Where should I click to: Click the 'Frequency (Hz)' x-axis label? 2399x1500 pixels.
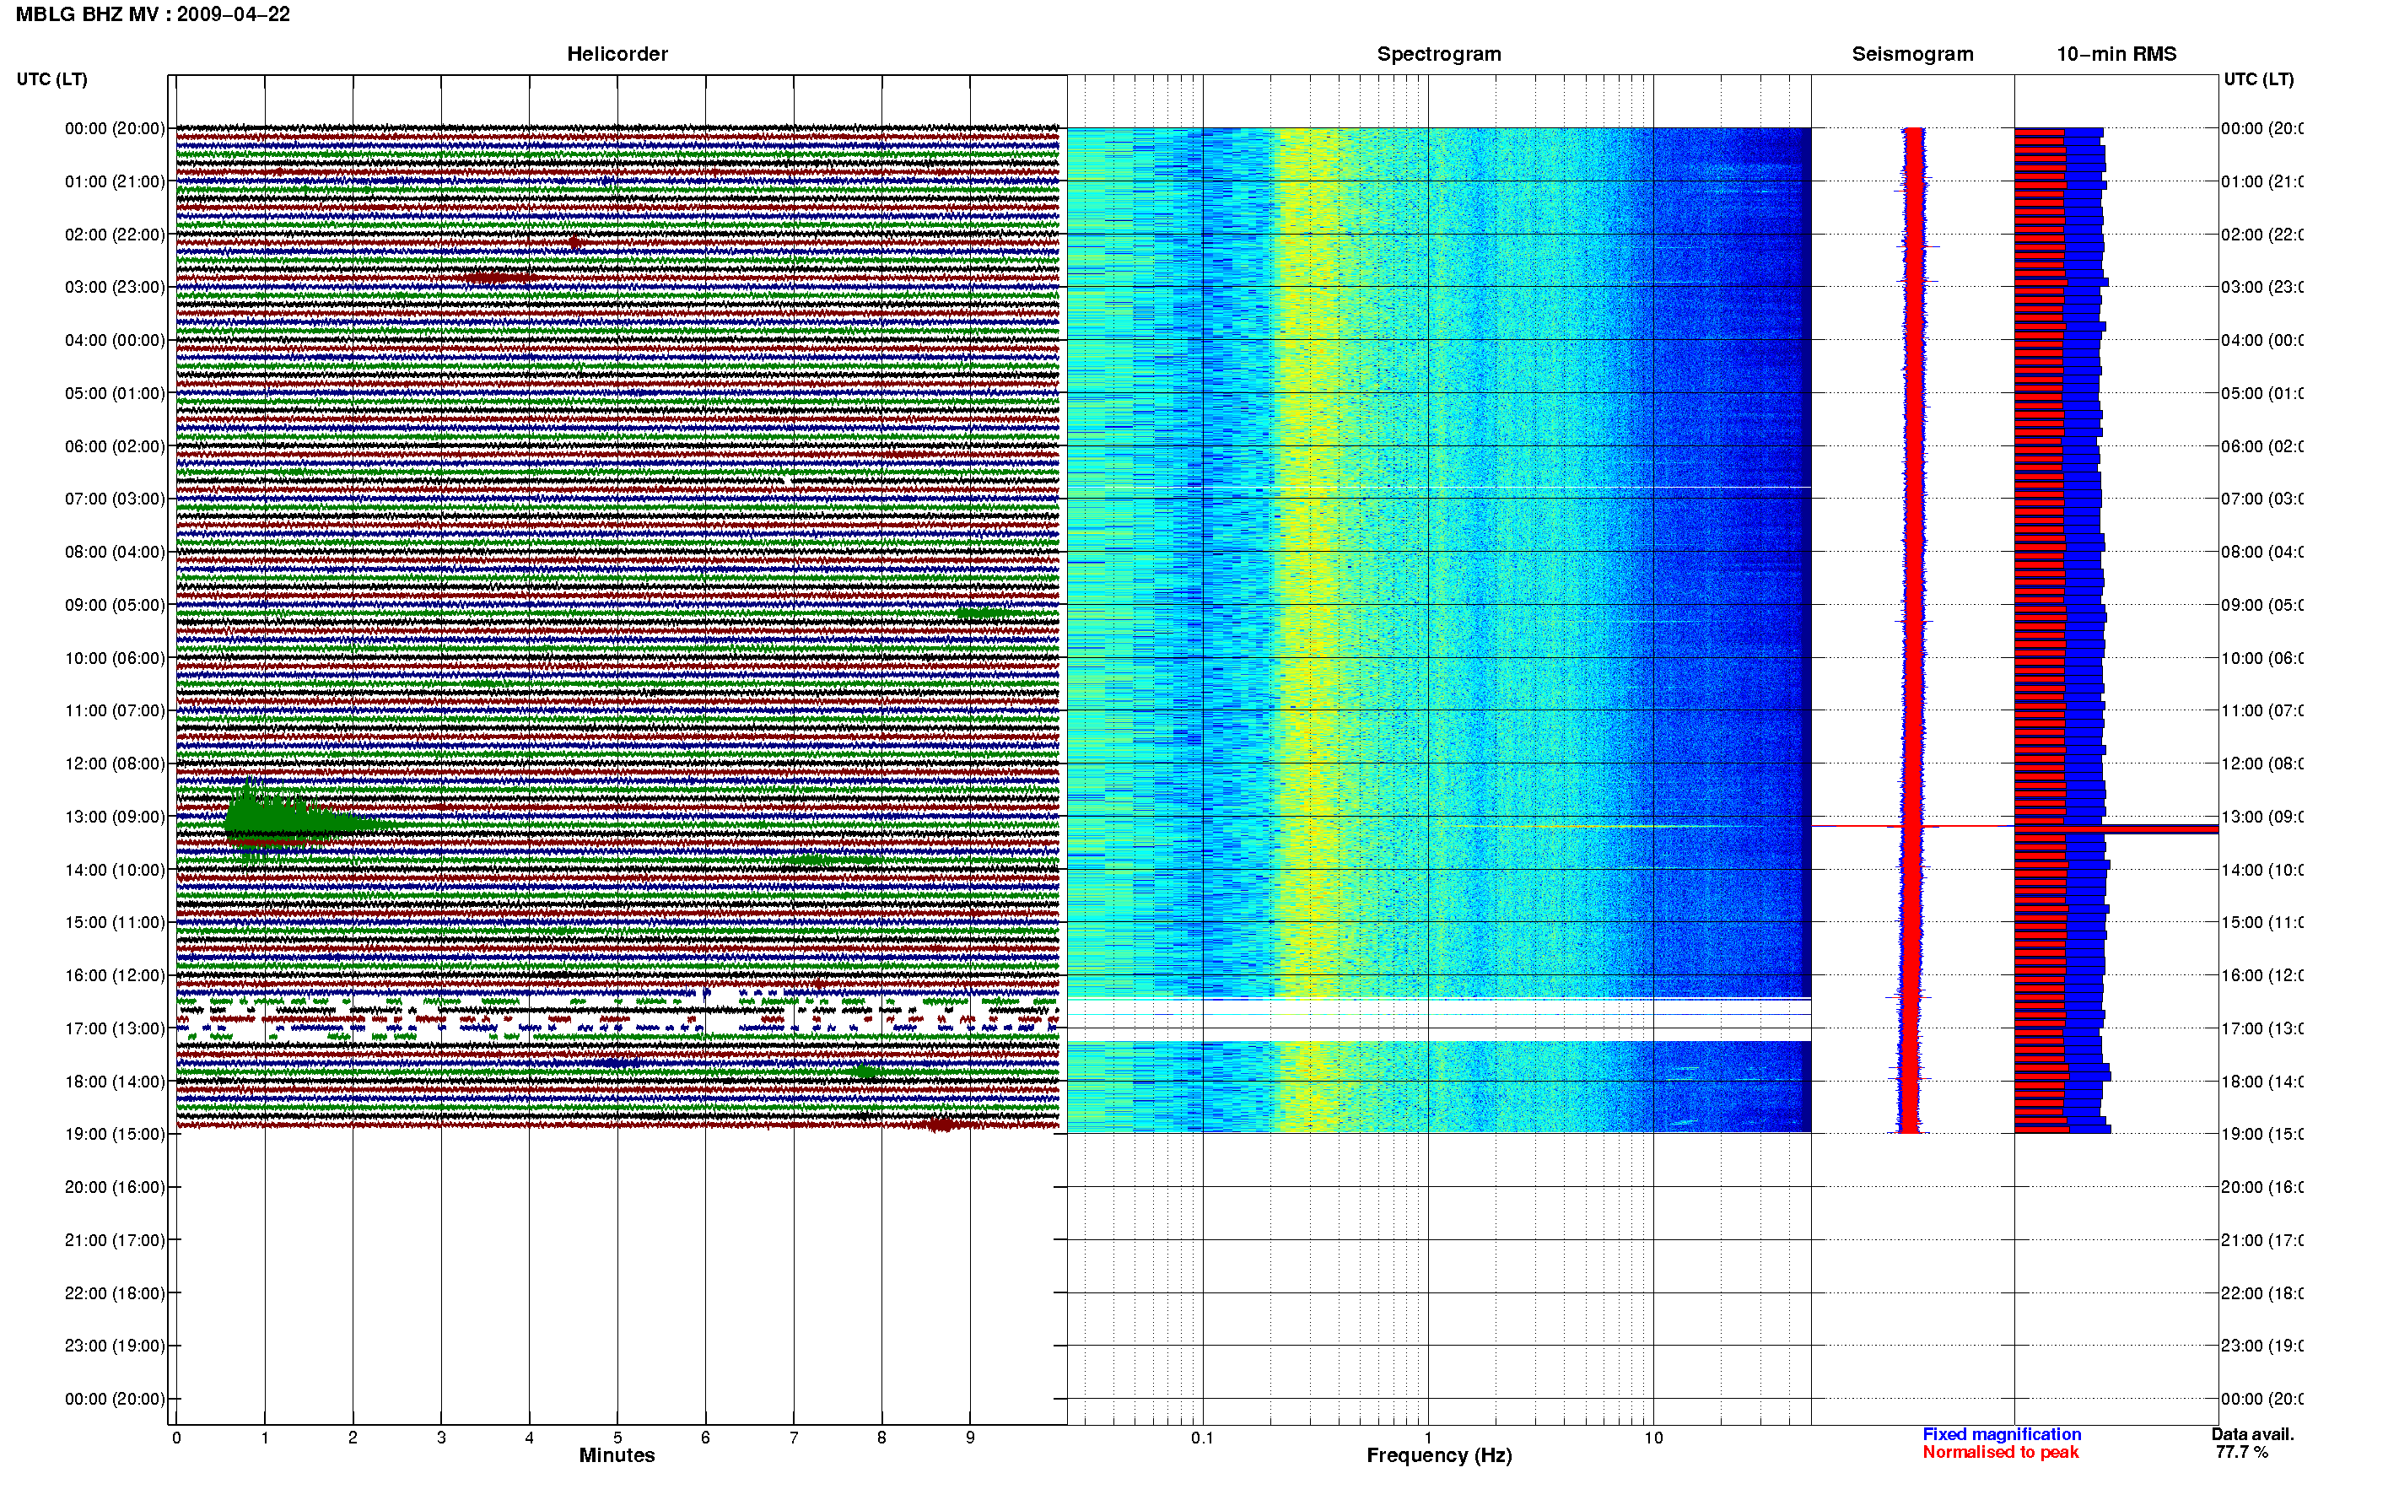coord(1439,1455)
